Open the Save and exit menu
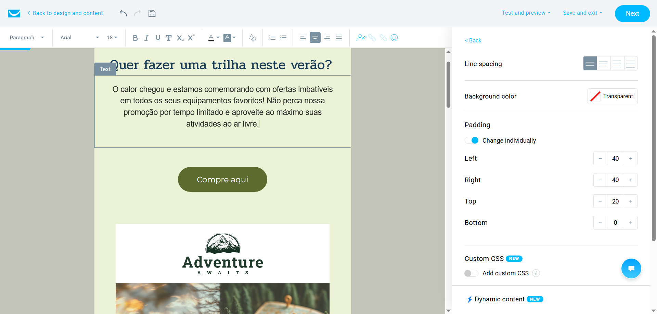Screen dimensions: 657x314 pyautogui.click(x=582, y=13)
